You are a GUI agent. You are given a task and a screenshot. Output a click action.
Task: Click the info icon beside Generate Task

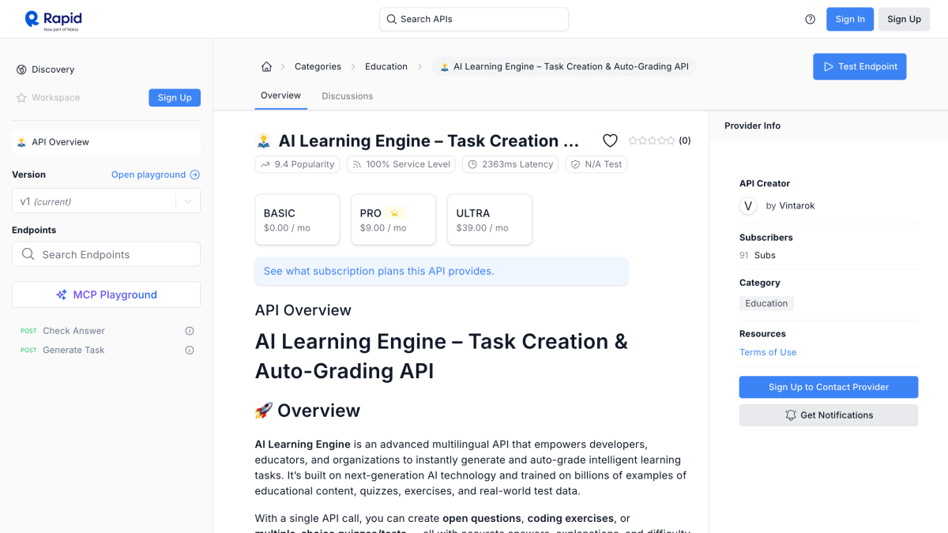tap(190, 350)
